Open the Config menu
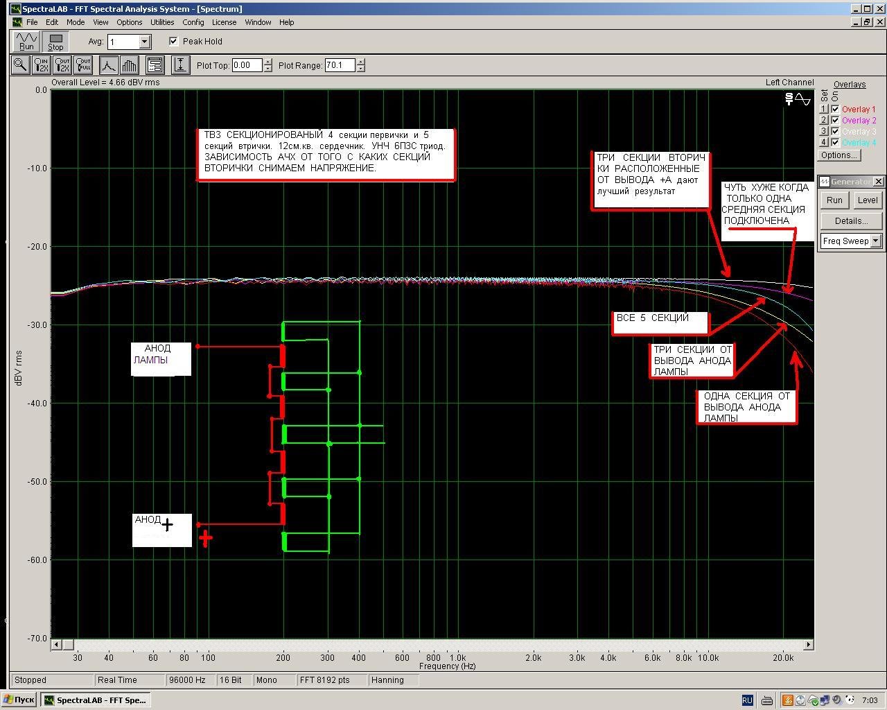The image size is (887, 710). pyautogui.click(x=193, y=22)
